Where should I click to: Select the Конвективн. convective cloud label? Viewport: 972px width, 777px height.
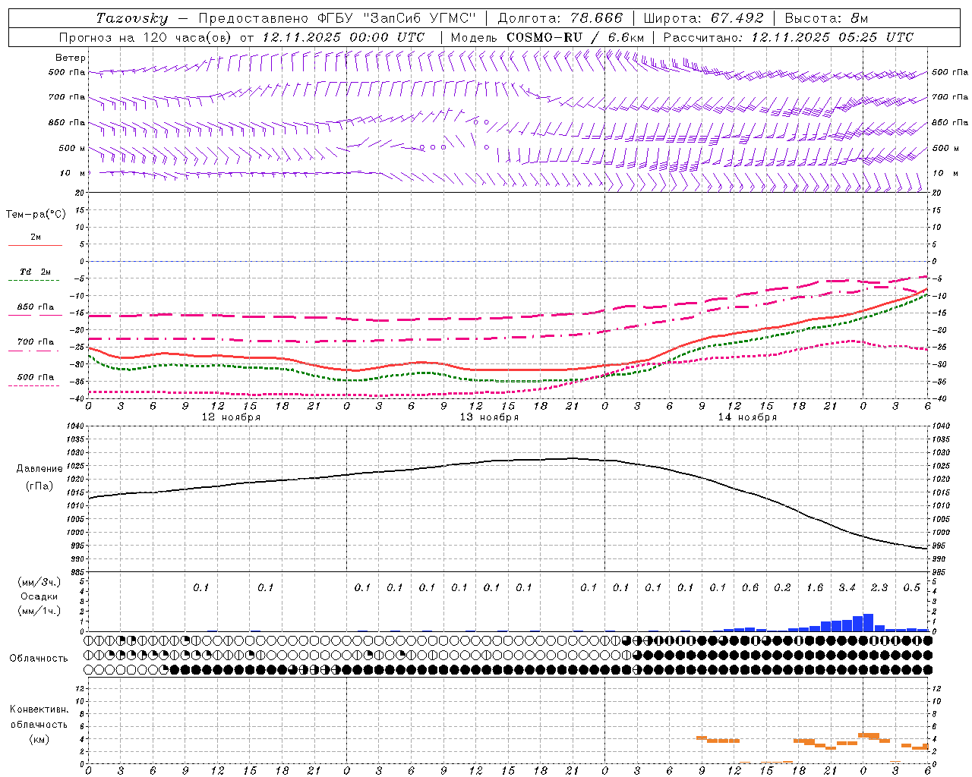coord(39,709)
